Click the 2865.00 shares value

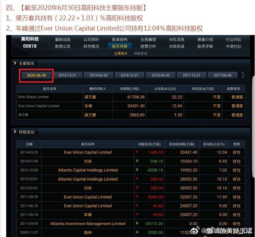tap(137, 115)
